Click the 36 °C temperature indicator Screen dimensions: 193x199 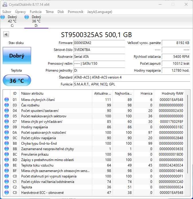pyautogui.click(x=17, y=81)
